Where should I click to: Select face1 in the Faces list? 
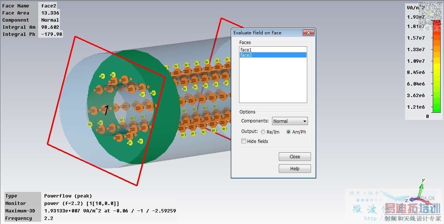(273, 50)
